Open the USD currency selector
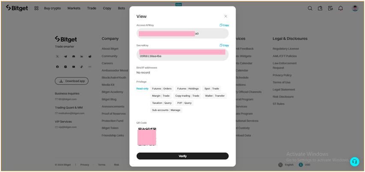 pyautogui.click(x=305, y=165)
